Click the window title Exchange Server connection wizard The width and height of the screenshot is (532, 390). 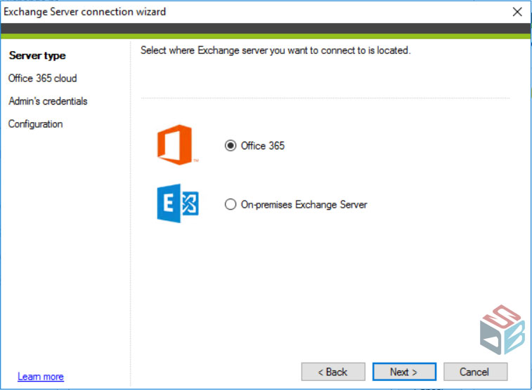[85, 12]
